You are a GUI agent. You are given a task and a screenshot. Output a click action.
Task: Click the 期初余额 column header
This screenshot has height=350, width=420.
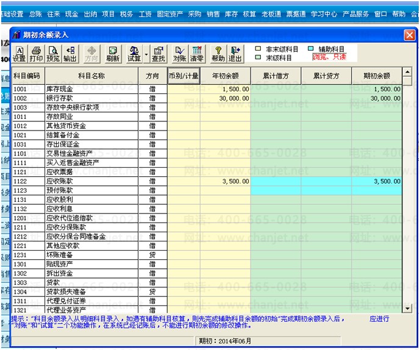(x=377, y=76)
